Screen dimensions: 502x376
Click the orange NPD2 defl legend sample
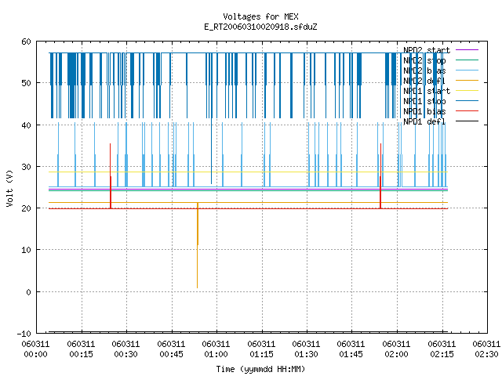point(467,80)
